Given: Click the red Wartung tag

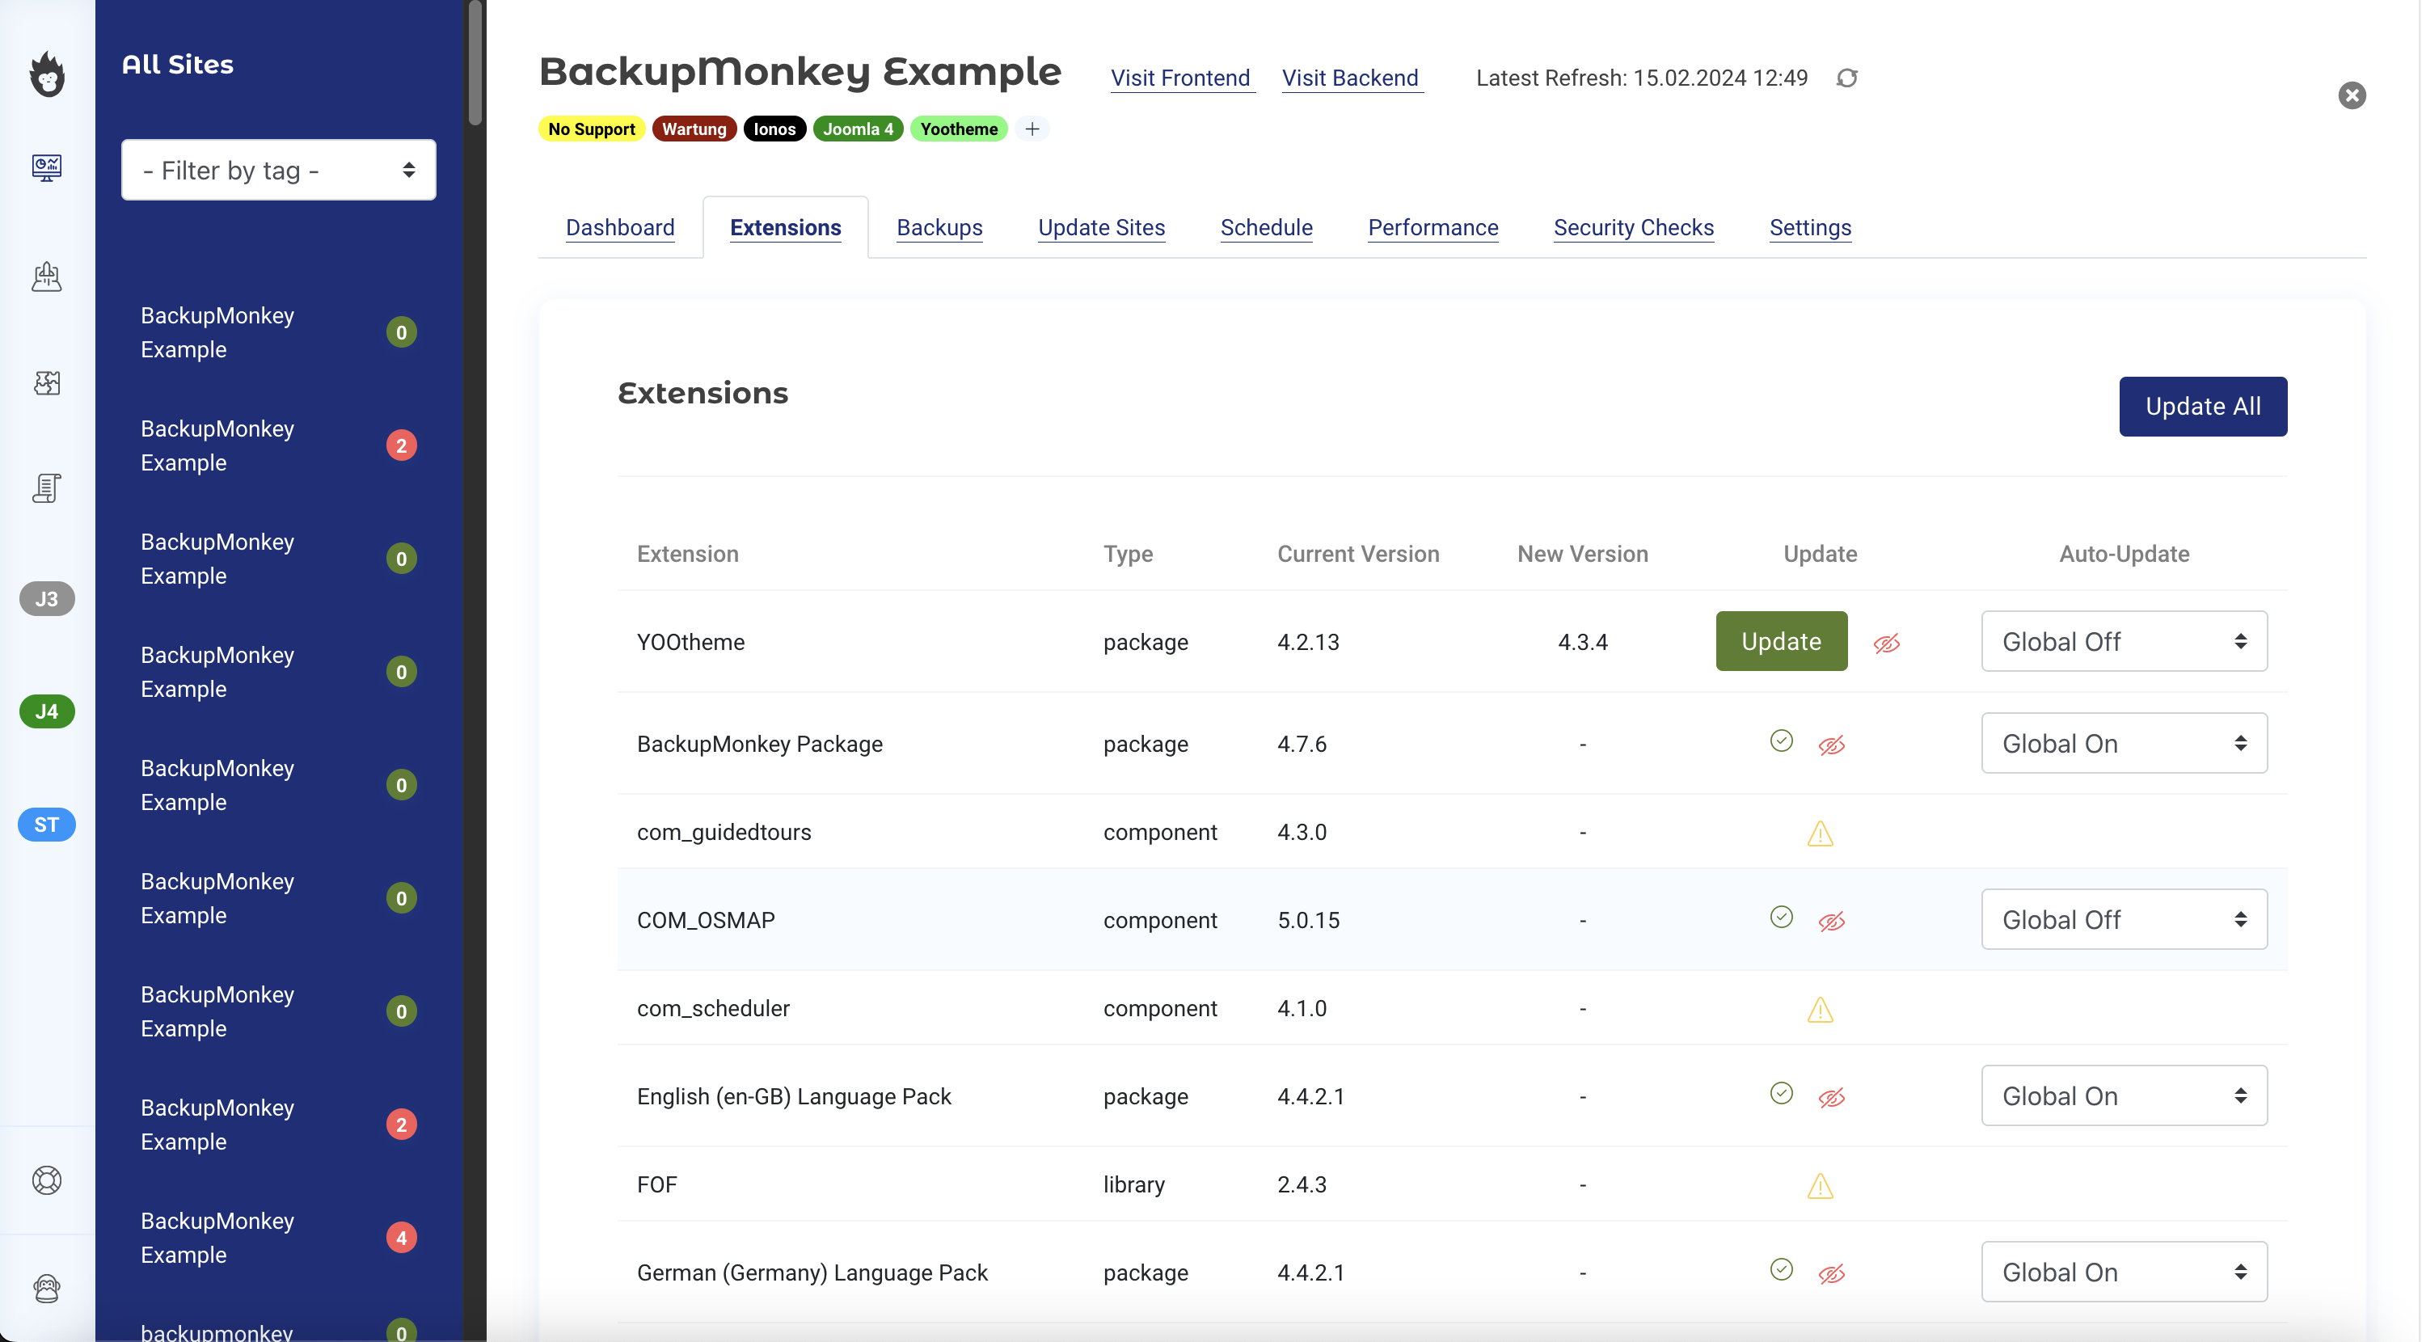Looking at the screenshot, I should 694,129.
